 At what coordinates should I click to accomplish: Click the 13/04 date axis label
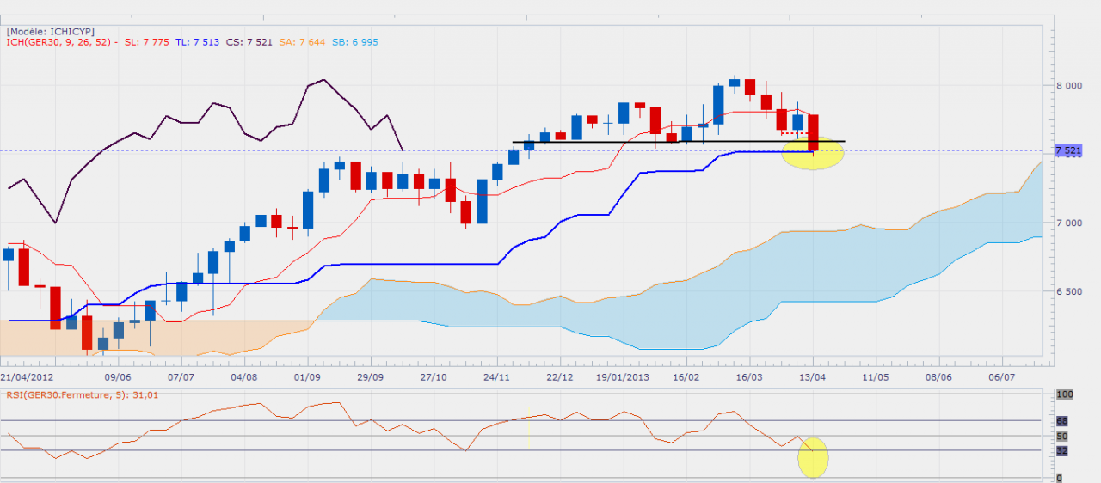coord(813,376)
